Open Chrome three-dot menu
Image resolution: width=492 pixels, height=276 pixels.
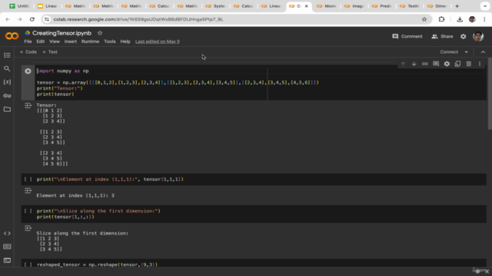[484, 19]
